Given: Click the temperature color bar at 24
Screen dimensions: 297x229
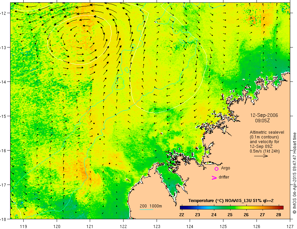Looking at the screenshot, I should pyautogui.click(x=214, y=208).
